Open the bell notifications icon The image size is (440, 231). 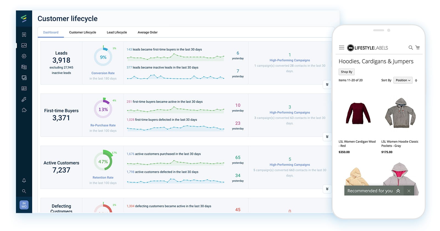coord(24,180)
